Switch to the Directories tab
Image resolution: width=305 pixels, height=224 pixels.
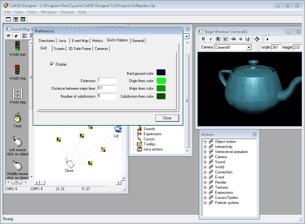coord(47,41)
